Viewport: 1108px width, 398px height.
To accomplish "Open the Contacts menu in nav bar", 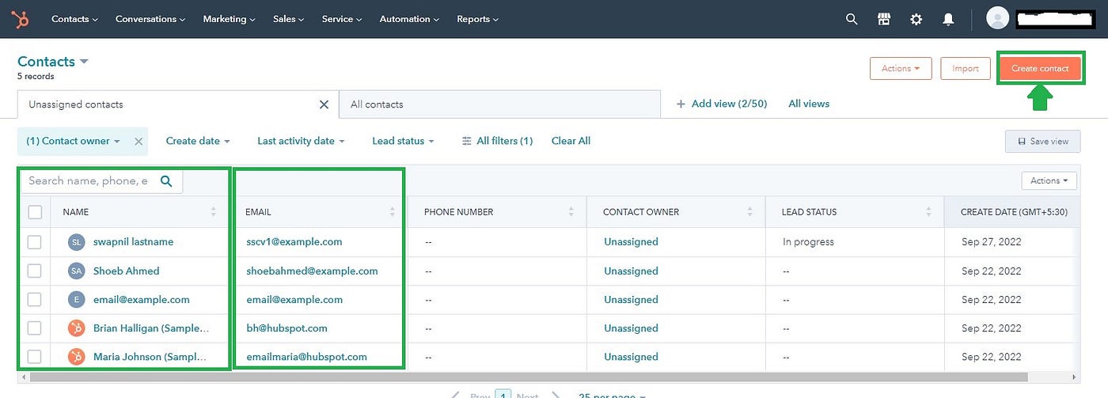I will point(74,19).
